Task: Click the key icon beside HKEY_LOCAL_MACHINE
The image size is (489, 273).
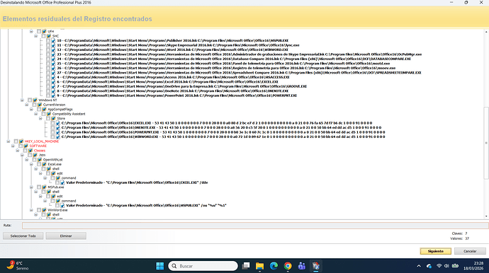Action: (21, 141)
